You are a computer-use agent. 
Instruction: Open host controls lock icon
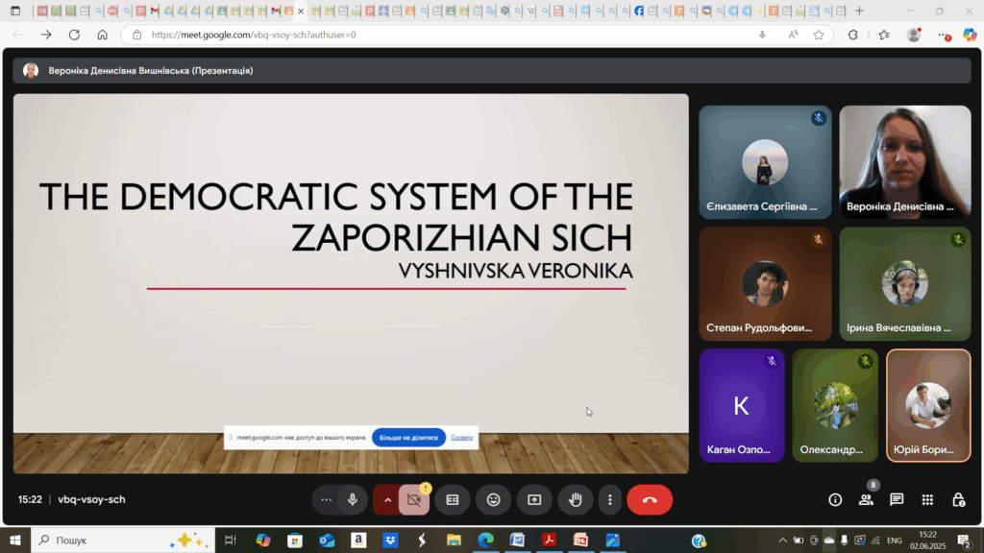958,499
